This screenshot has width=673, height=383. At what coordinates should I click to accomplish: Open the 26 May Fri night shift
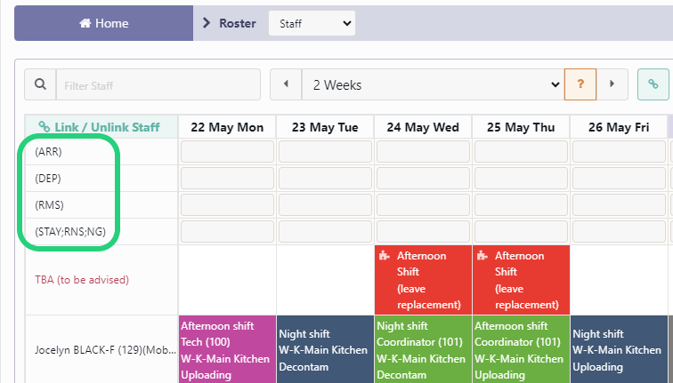click(619, 350)
